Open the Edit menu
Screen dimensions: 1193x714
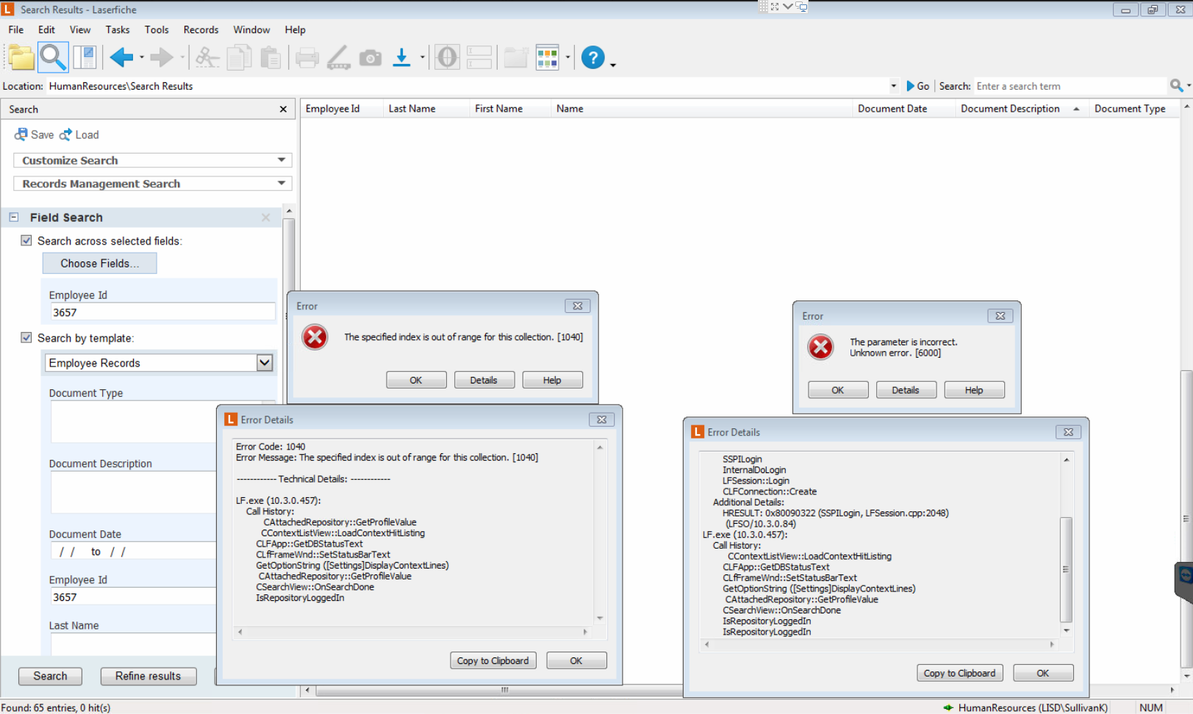click(x=46, y=29)
